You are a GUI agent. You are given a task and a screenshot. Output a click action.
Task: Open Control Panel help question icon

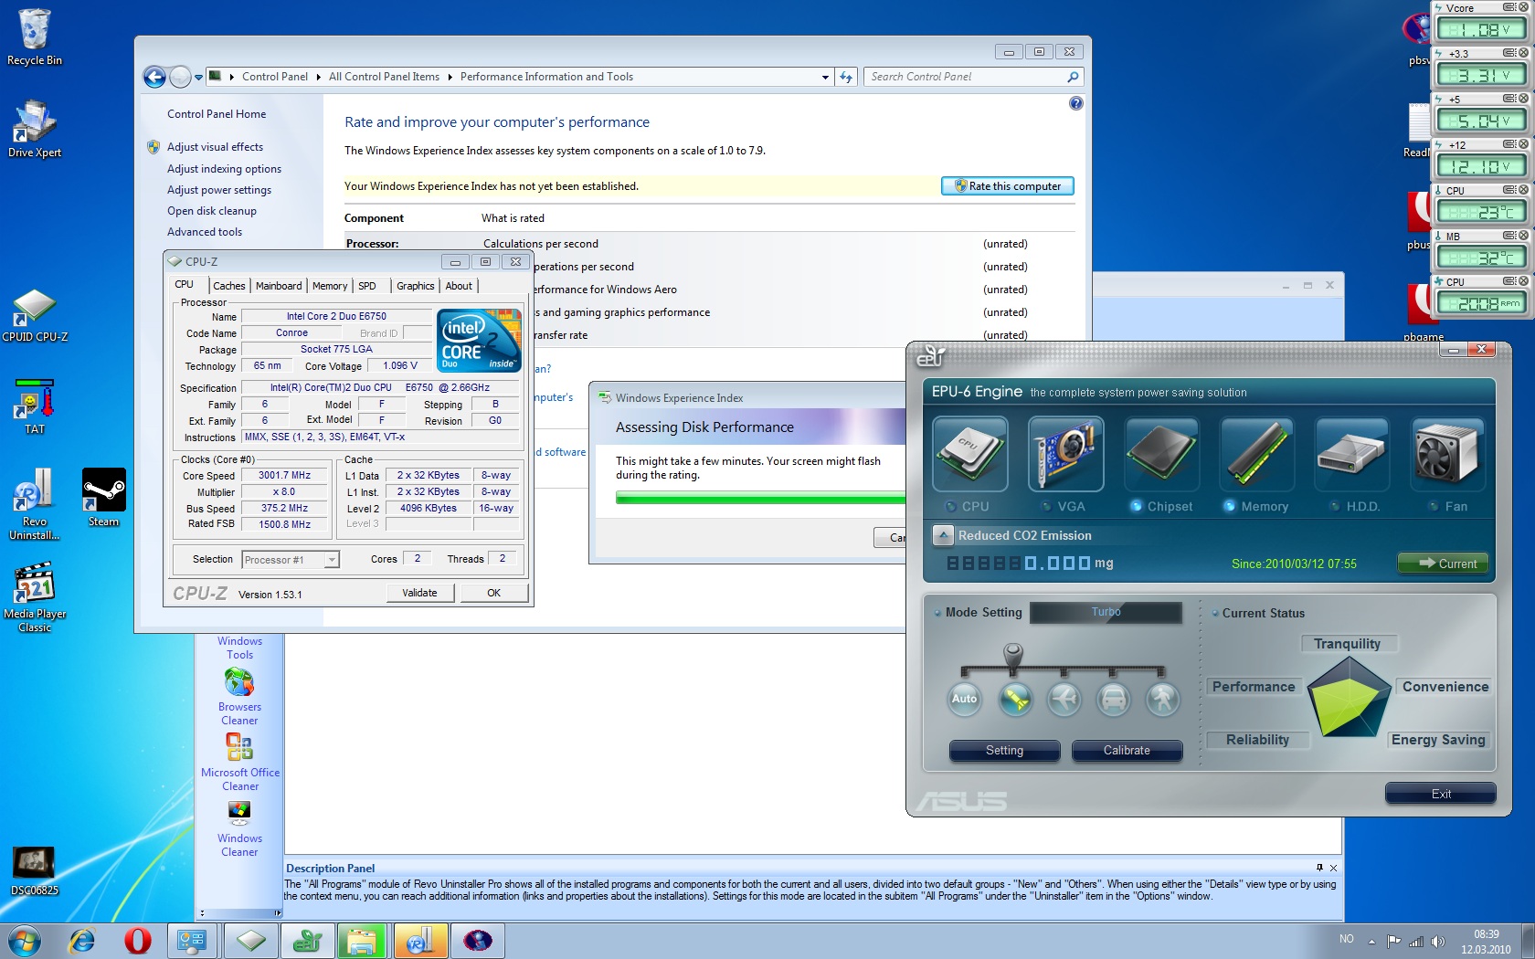[1076, 103]
